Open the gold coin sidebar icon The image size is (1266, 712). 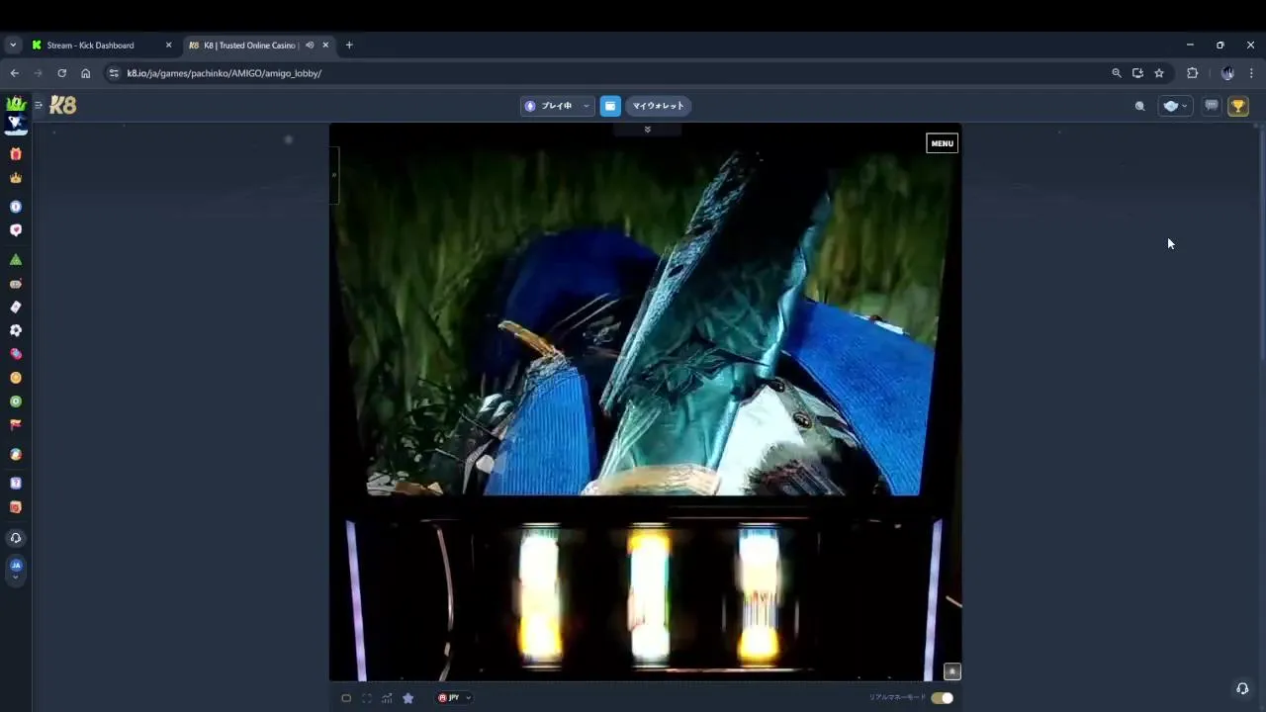[15, 378]
